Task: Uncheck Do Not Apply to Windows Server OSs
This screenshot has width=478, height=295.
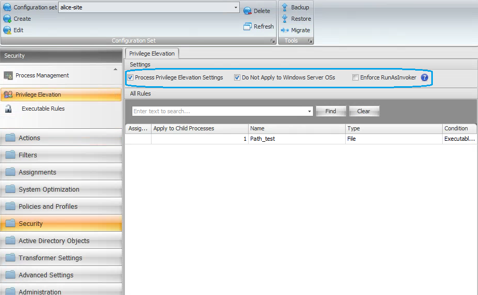Action: pyautogui.click(x=237, y=77)
